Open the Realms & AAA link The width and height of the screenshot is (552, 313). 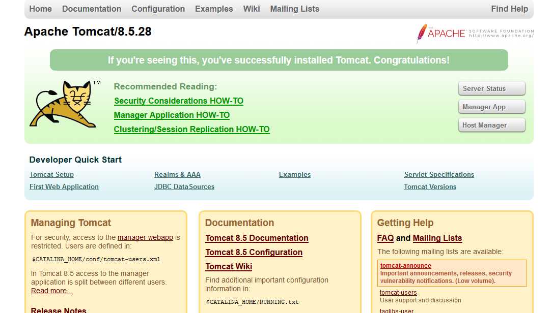177,175
